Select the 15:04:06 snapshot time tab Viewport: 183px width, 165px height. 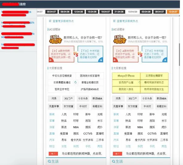point(92,12)
